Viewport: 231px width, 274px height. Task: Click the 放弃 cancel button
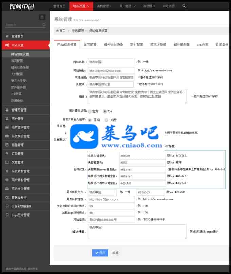click(x=115, y=253)
